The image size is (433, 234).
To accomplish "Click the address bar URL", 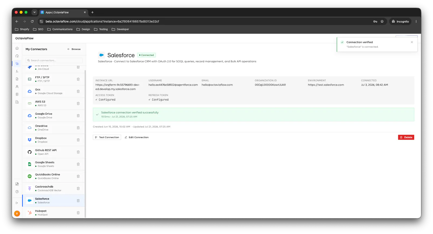I will [102, 21].
